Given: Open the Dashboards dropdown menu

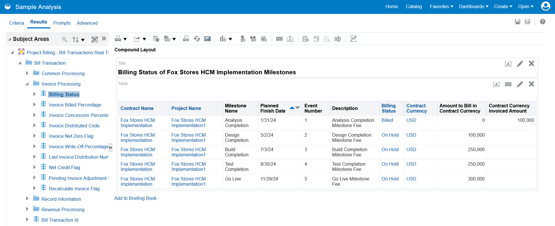Looking at the screenshot, I should [473, 6].
